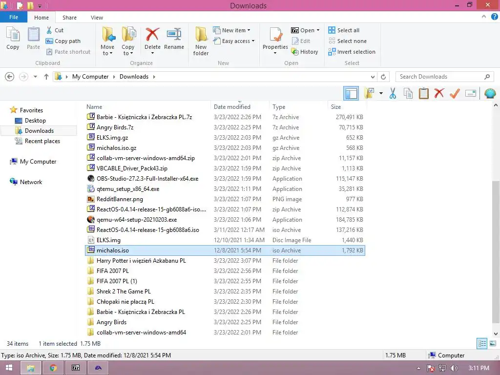Screen dimensions: 500x375
Task: Open Desktop under Favorites
Action: [x=35, y=121]
